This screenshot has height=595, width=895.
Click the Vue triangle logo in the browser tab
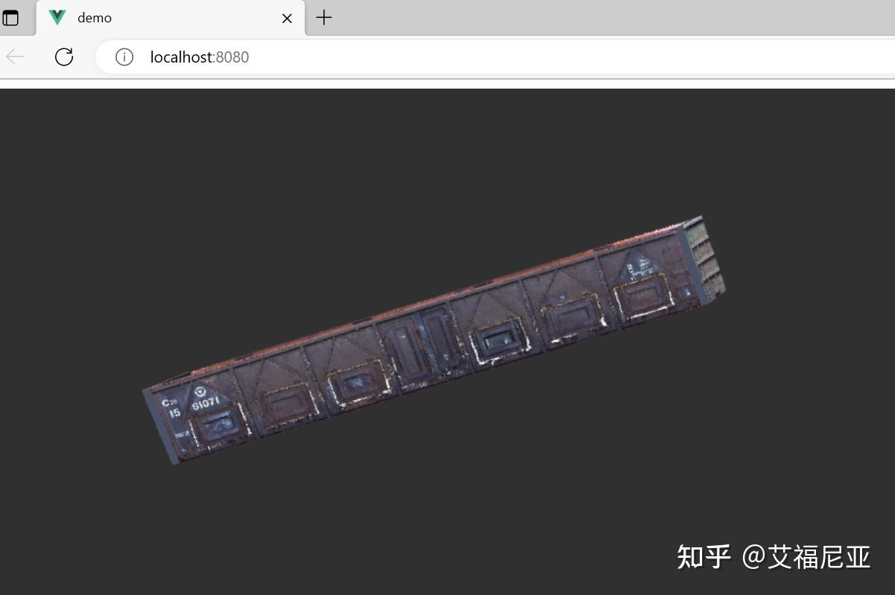point(56,17)
